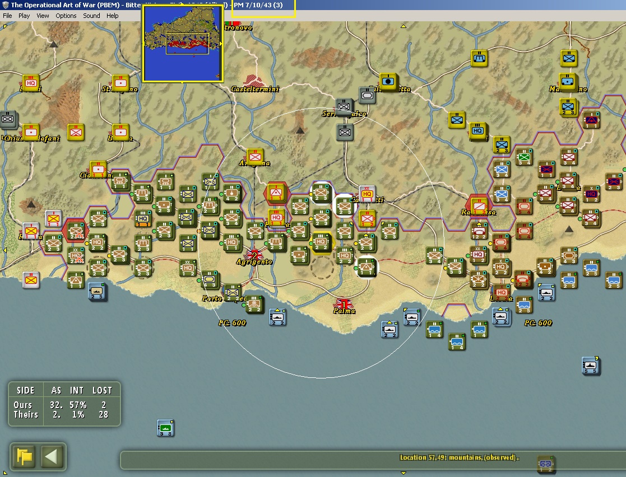Select white-circled mountain 1-1 unit
626x477 pixels.
click(366, 267)
